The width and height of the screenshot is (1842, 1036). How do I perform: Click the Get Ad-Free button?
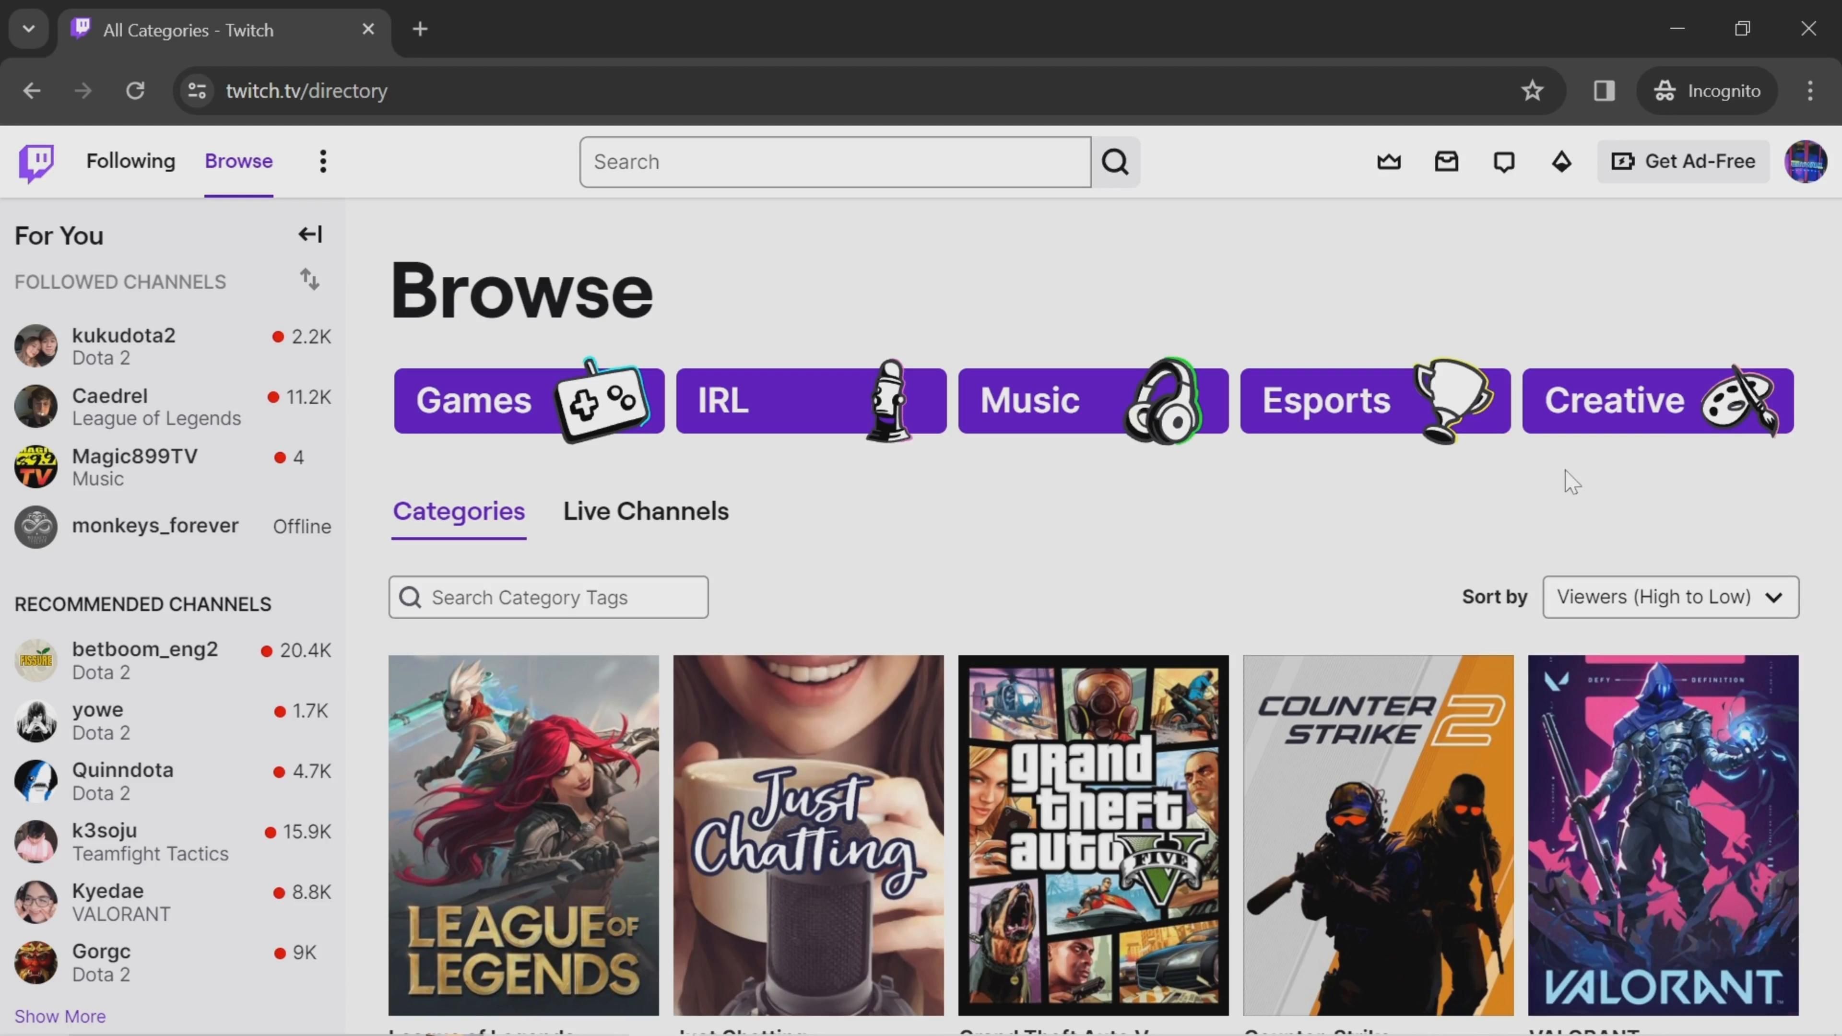click(1683, 162)
